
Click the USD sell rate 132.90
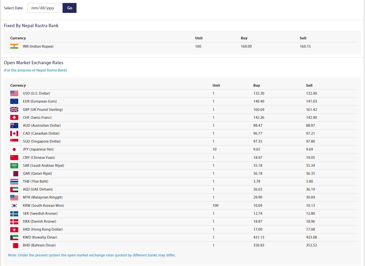[311, 93]
